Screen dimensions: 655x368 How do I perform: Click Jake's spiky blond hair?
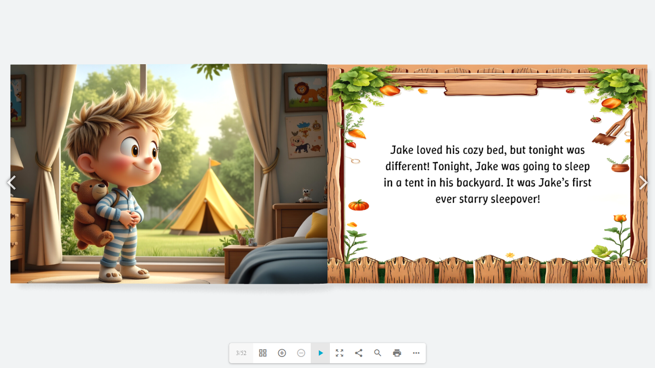[120, 110]
